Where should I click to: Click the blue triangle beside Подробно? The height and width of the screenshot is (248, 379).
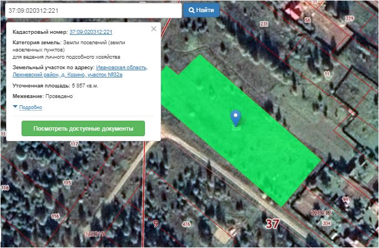[15, 107]
